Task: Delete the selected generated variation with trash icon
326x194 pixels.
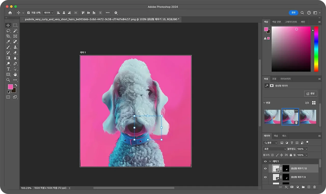Action: point(296,123)
